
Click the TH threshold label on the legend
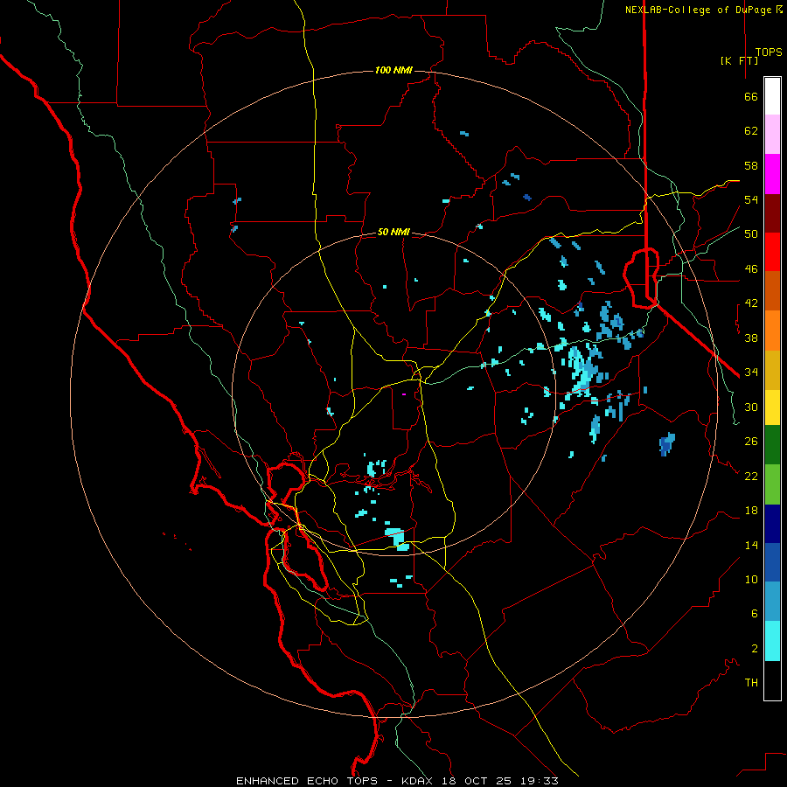[751, 683]
